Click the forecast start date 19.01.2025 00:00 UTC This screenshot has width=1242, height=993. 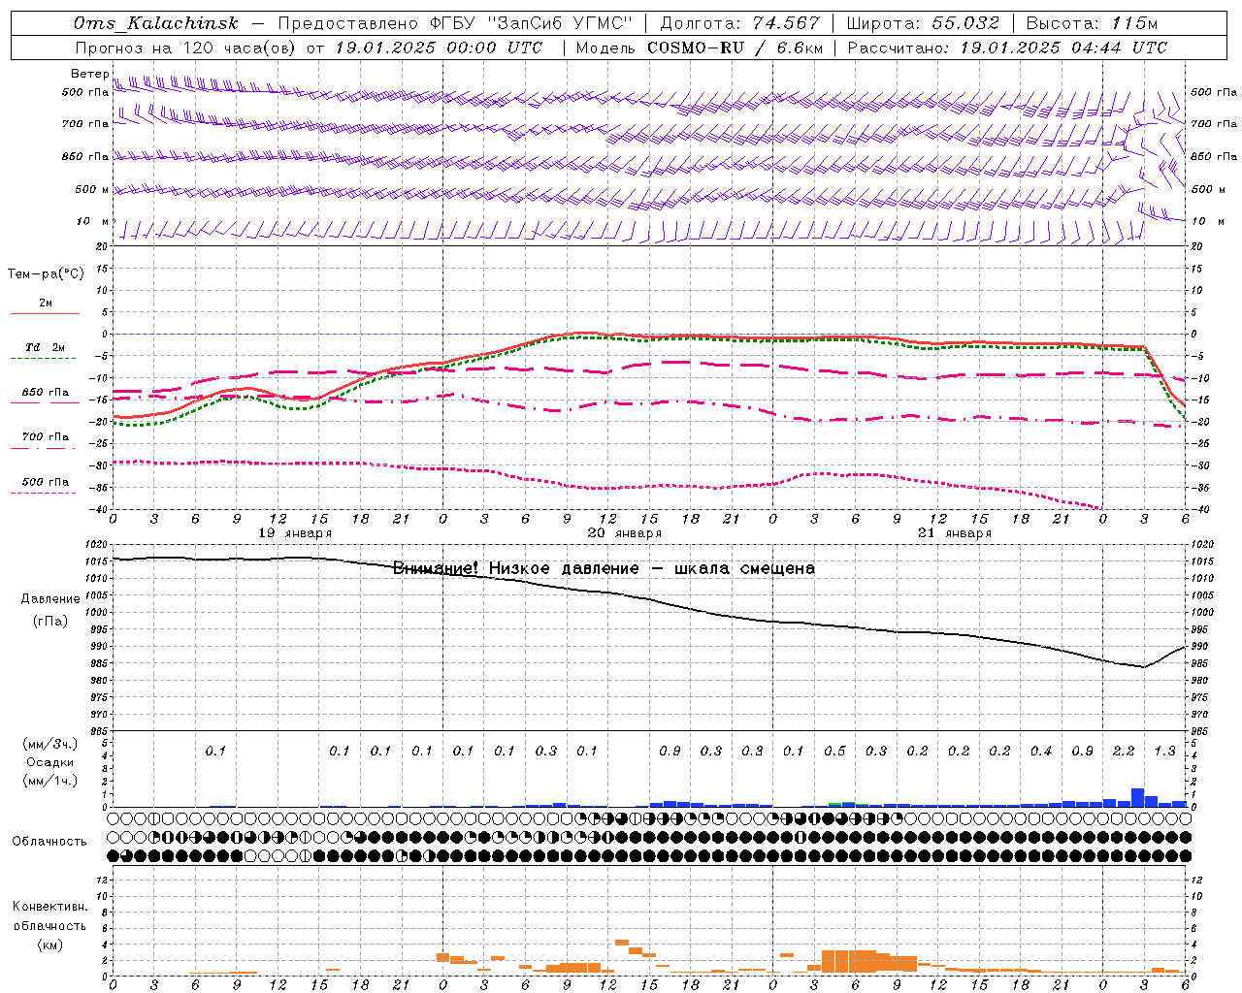pos(439,48)
